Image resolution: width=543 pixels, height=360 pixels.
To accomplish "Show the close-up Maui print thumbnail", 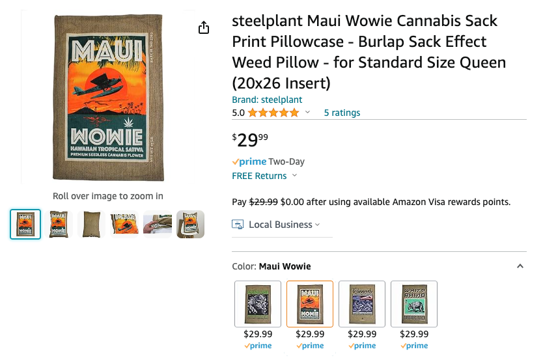I will coord(124,225).
